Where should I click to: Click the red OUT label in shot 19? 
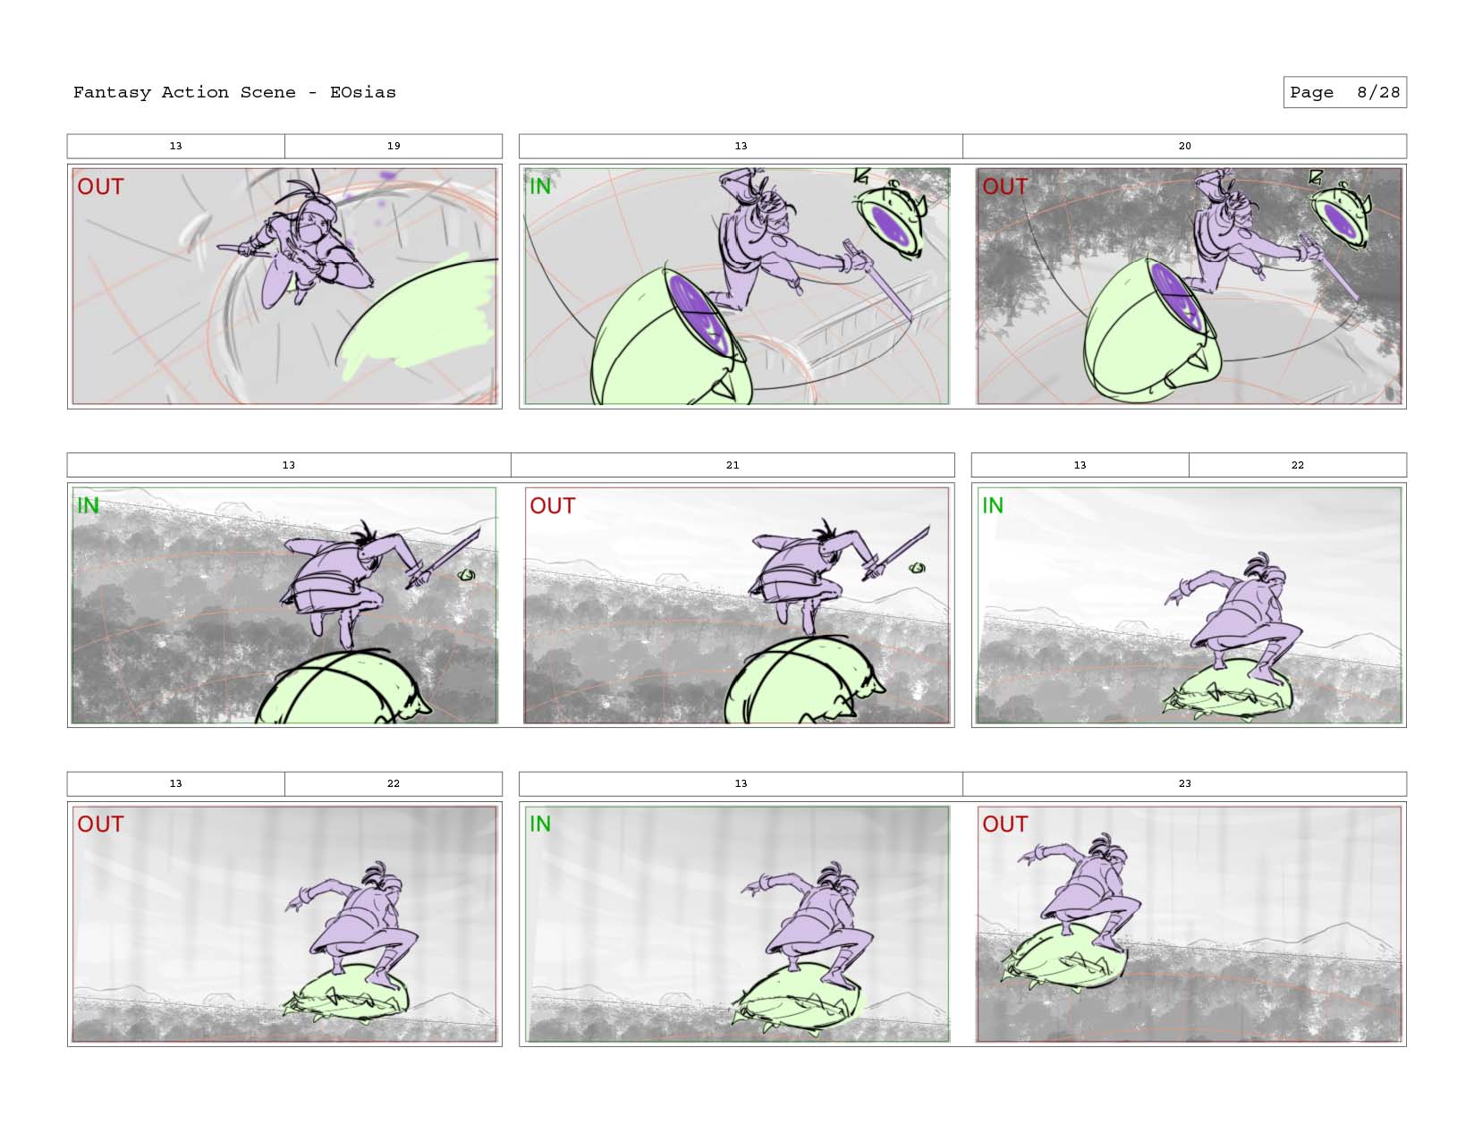point(100,187)
